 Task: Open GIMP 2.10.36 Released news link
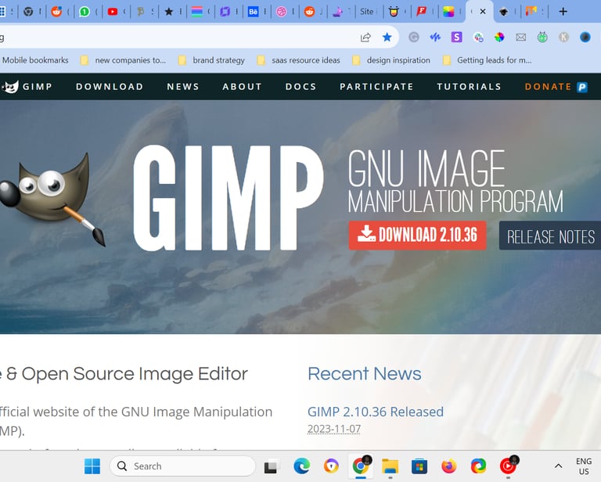pyautogui.click(x=376, y=412)
